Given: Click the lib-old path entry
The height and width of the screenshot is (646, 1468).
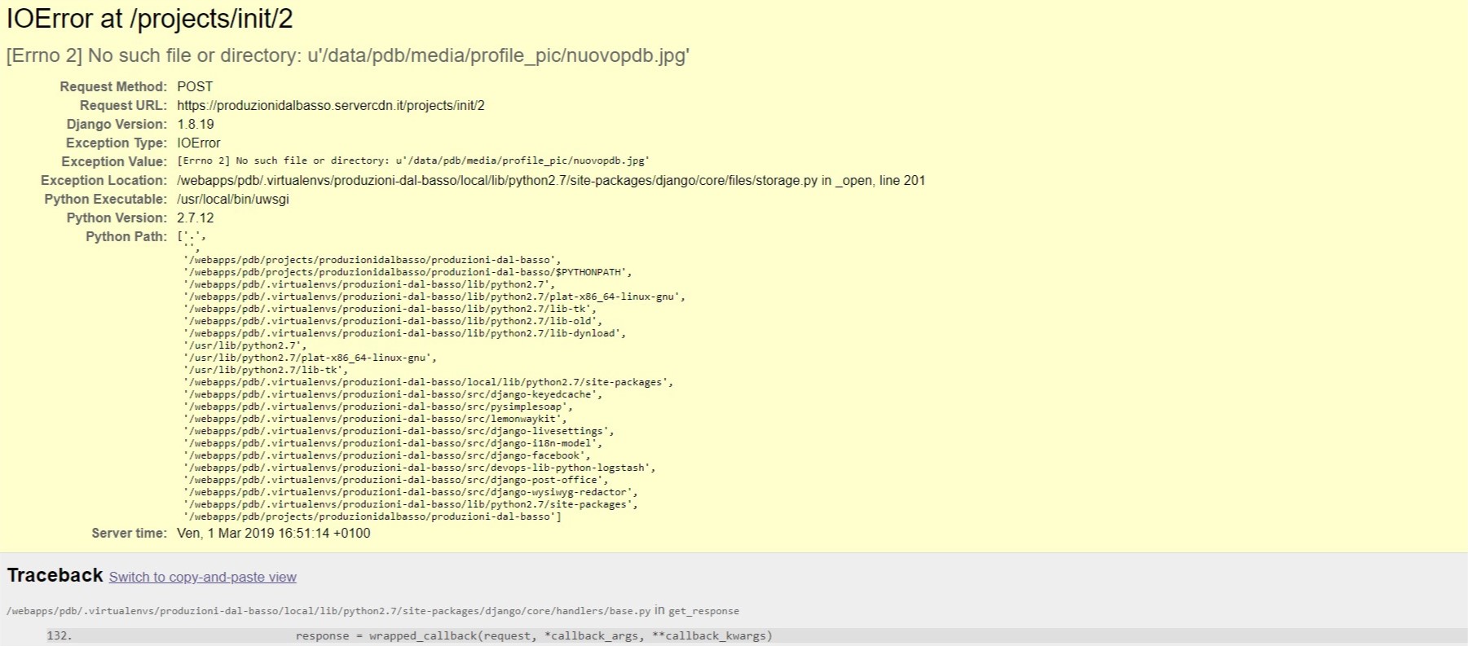Looking at the screenshot, I should [393, 321].
